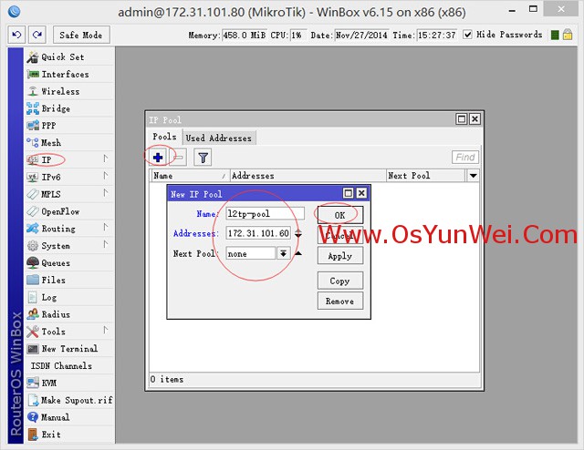The image size is (584, 450).
Task: Click the padlock icon in toolbar
Action: (x=568, y=35)
